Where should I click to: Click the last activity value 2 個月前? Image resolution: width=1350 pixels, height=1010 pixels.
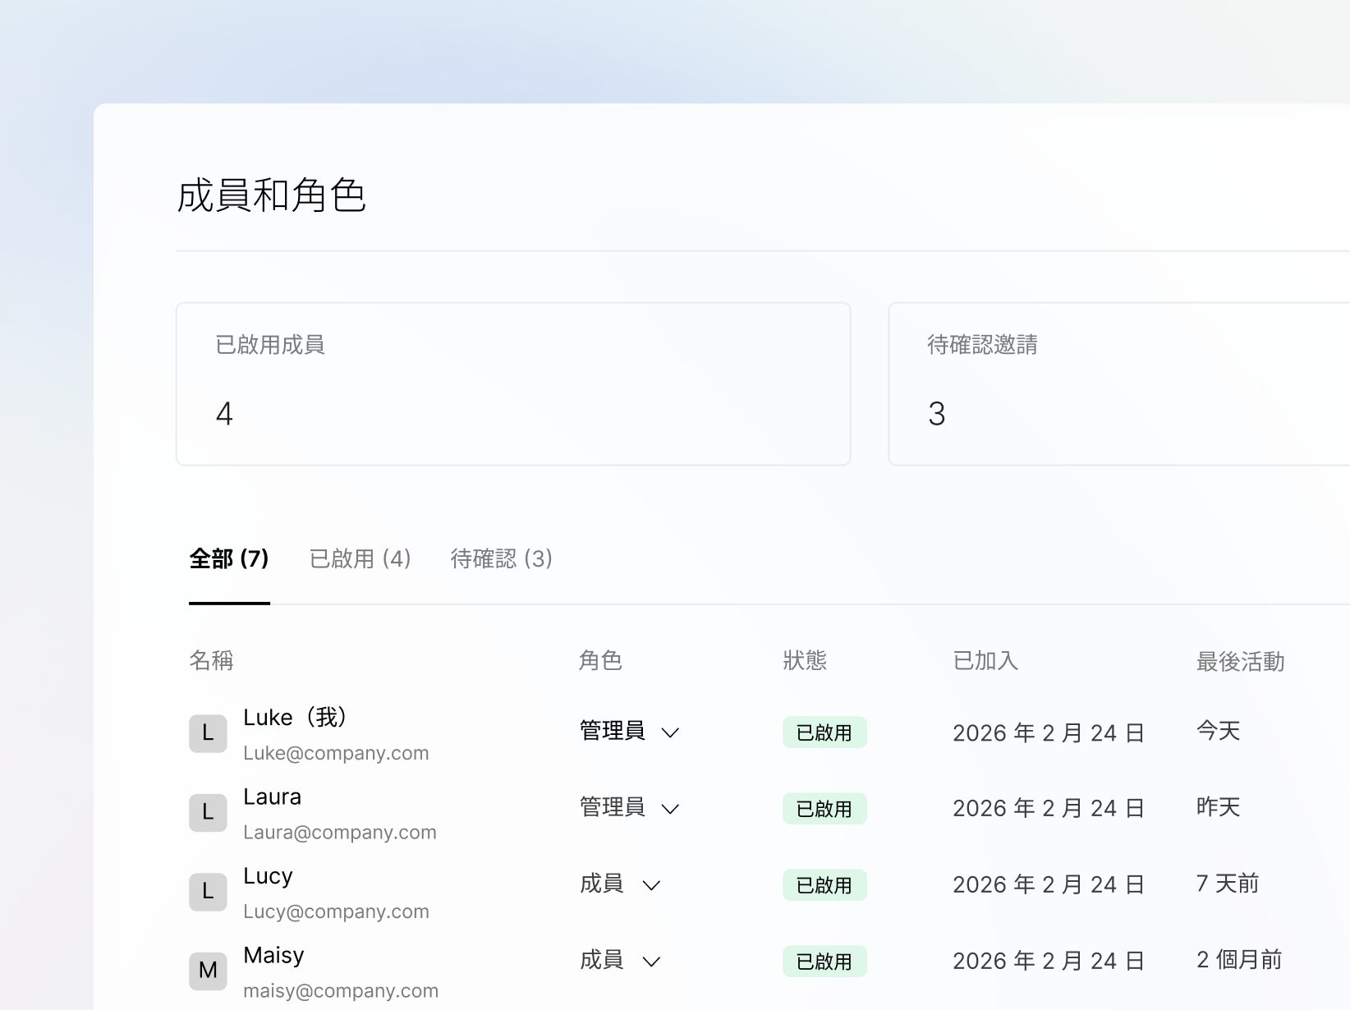(x=1239, y=959)
